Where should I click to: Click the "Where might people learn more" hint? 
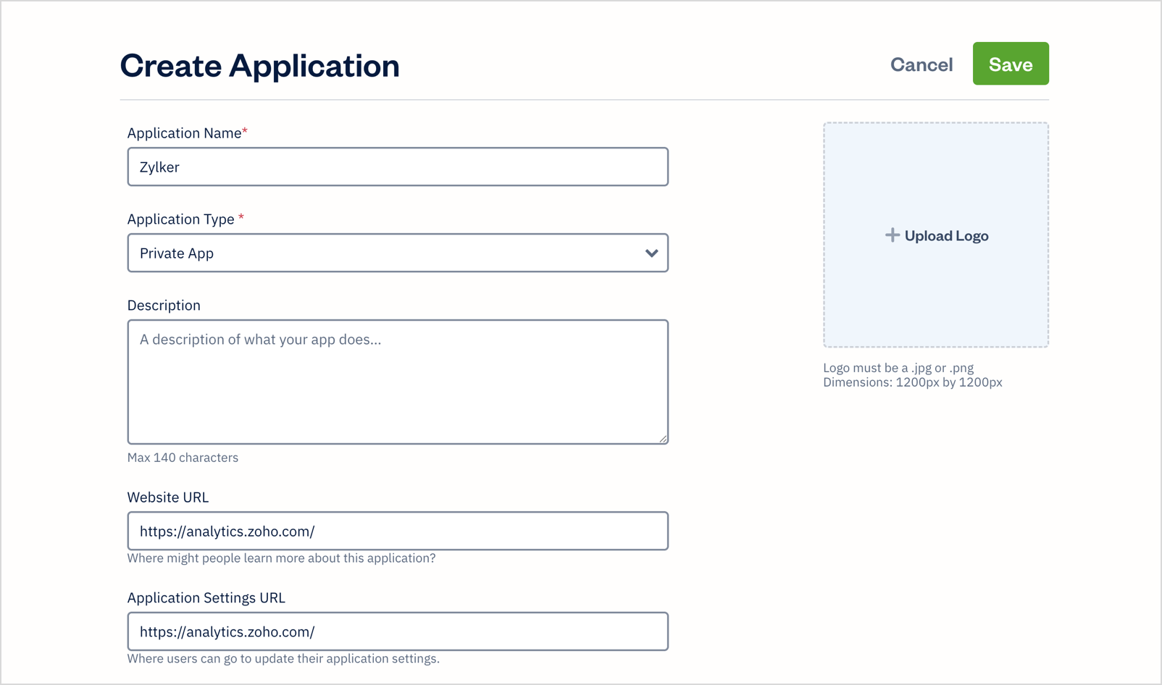(281, 558)
